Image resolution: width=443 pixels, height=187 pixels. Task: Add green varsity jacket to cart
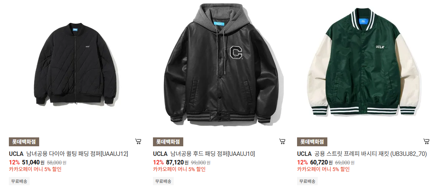(x=426, y=141)
